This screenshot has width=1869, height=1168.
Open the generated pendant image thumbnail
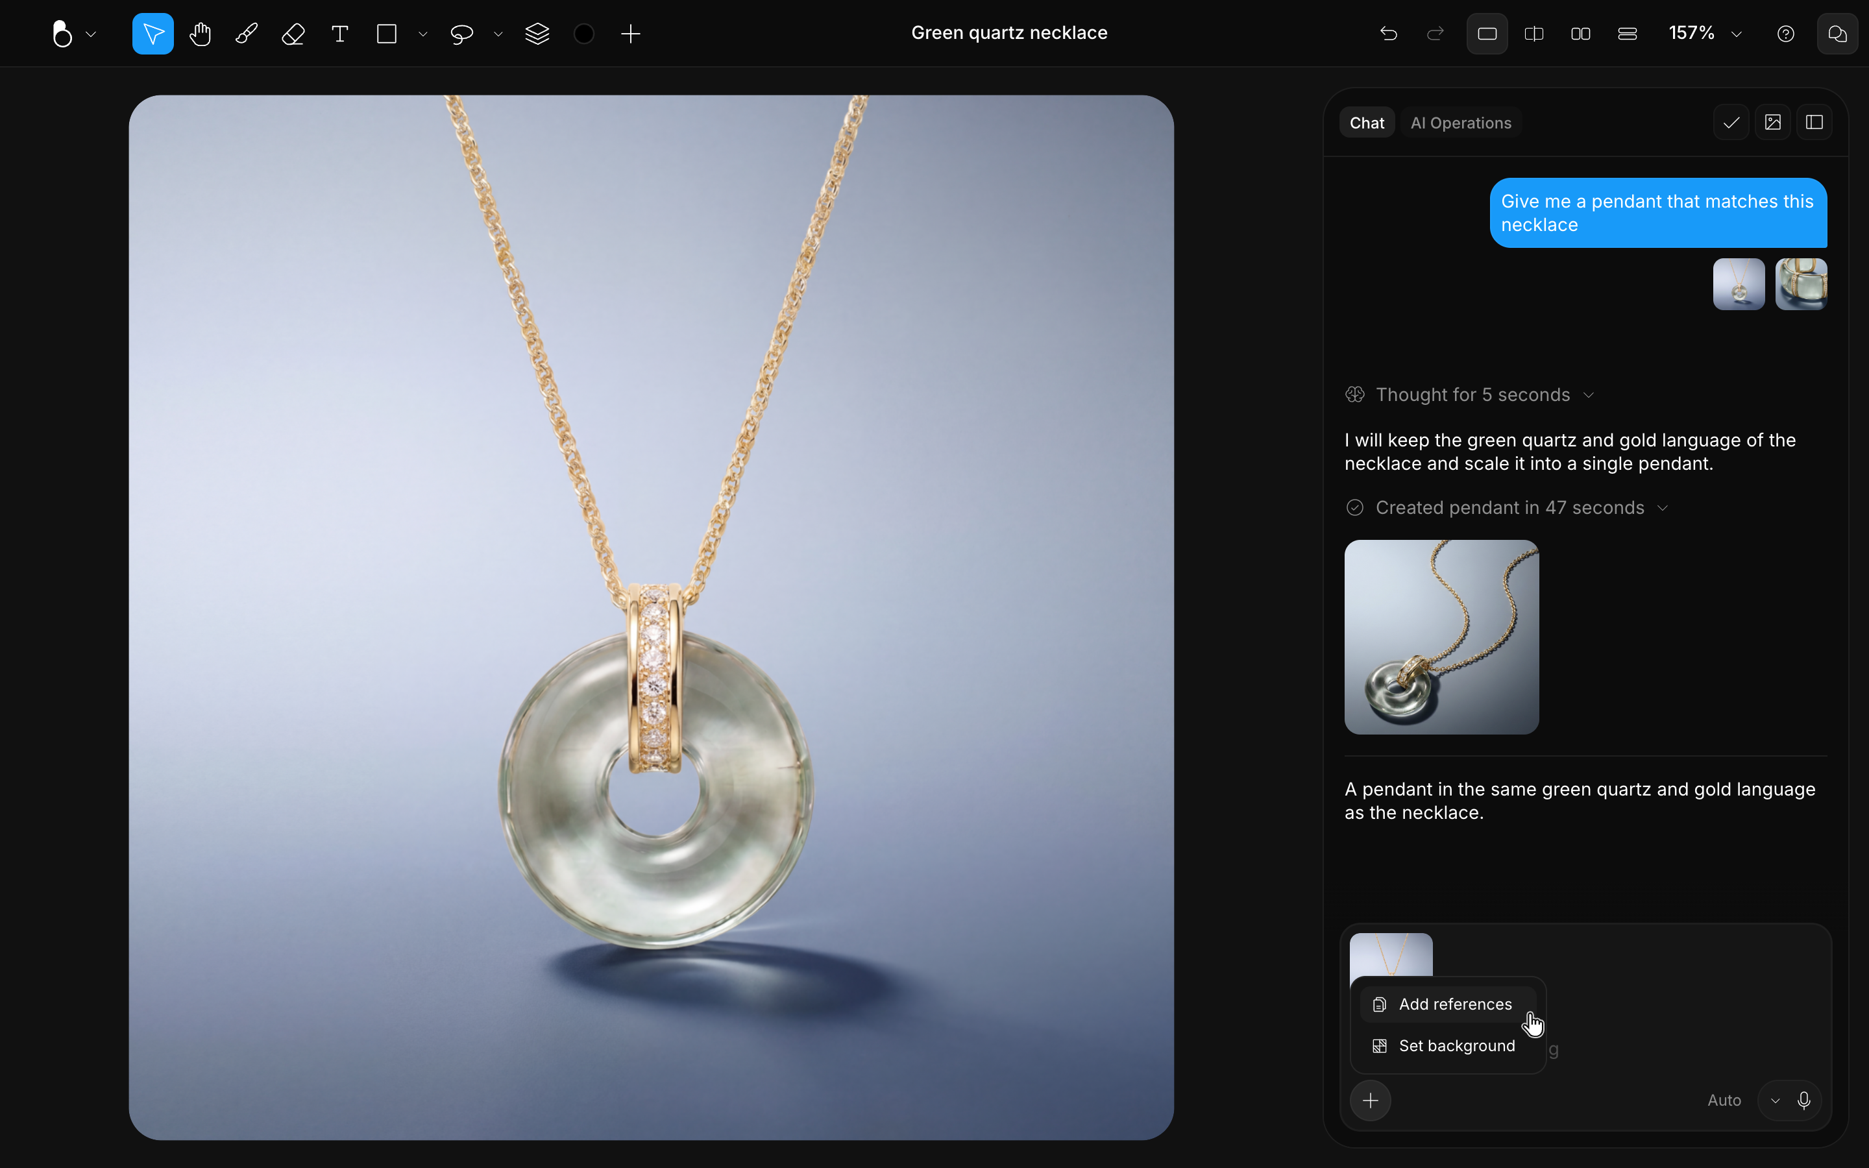pyautogui.click(x=1441, y=637)
